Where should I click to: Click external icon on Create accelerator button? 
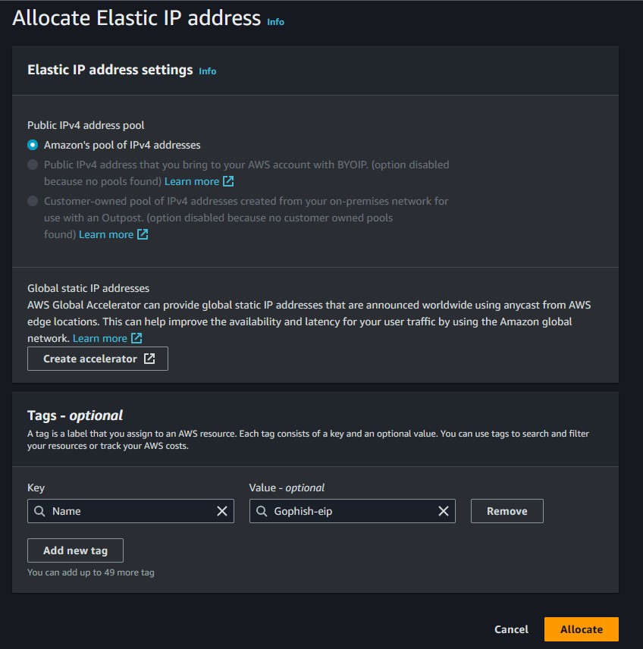149,359
